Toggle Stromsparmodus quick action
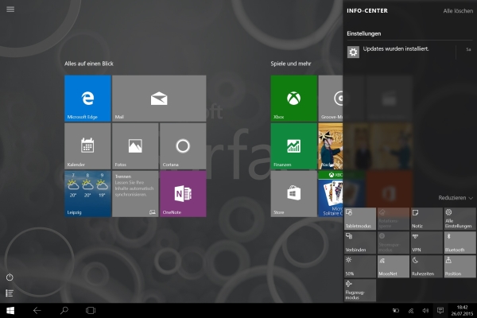Viewport: 477px width, 318px height. click(394, 242)
